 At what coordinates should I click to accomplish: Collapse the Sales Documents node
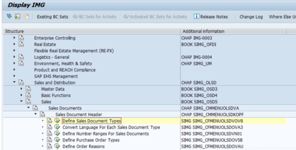tap(29, 108)
